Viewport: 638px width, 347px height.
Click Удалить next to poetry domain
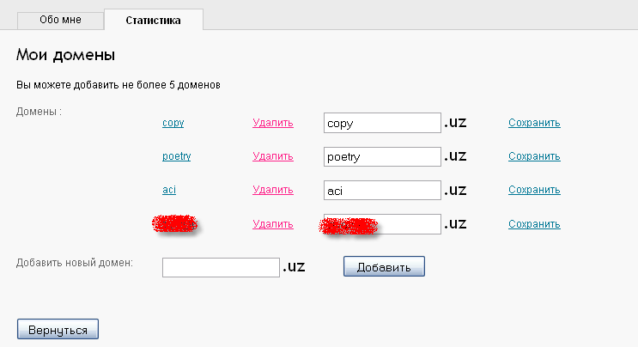coord(273,156)
